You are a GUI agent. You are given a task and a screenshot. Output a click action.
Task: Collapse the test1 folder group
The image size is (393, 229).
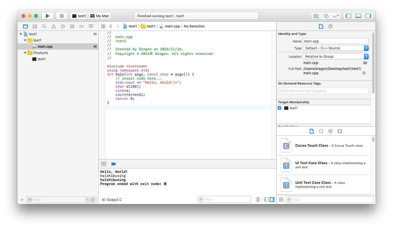[25, 40]
